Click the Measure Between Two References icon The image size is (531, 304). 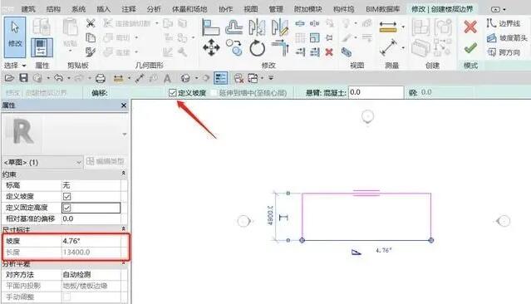pos(388,47)
